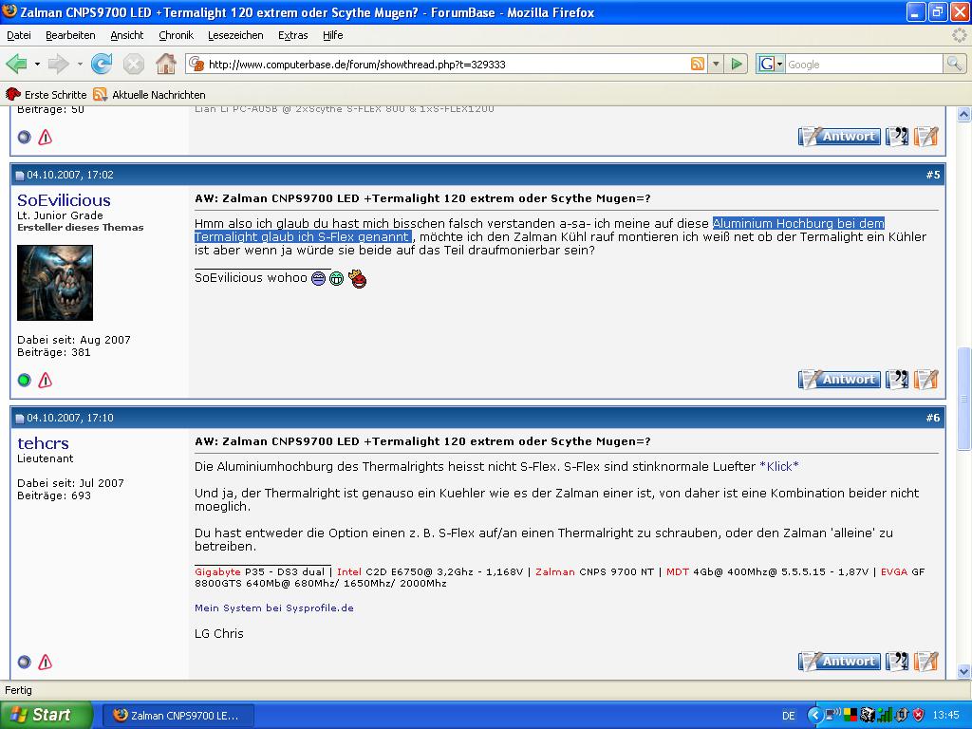Open the forward history dropdown arrow
The width and height of the screenshot is (972, 729).
(x=80, y=64)
